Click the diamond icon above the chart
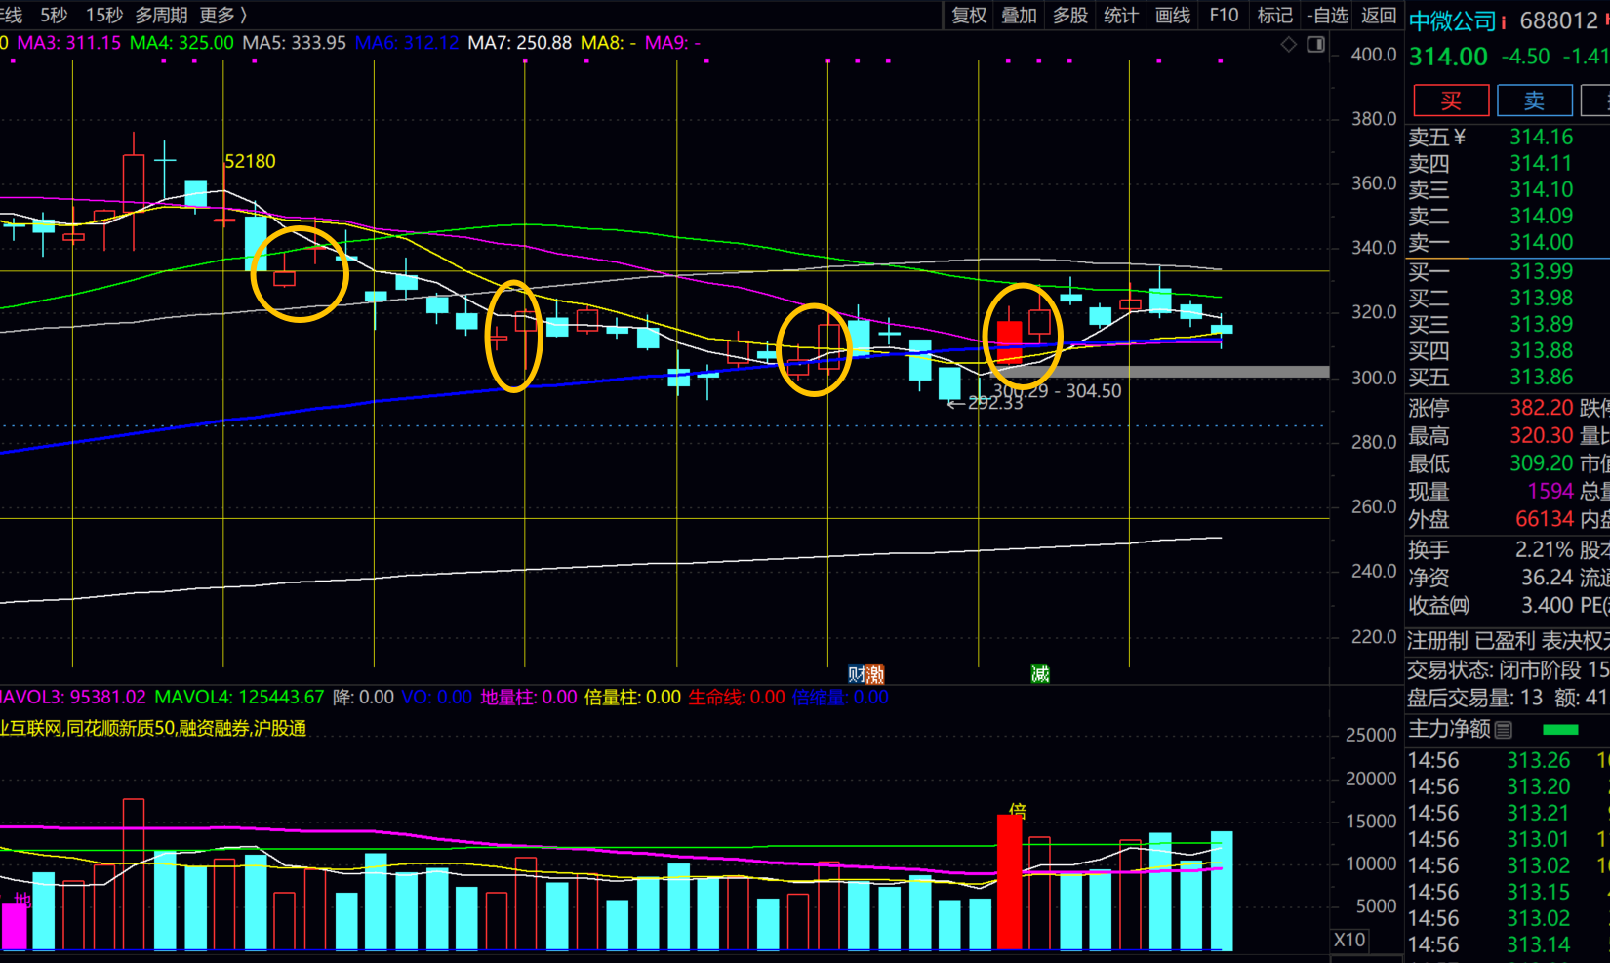Image resolution: width=1610 pixels, height=963 pixels. pos(1289,44)
